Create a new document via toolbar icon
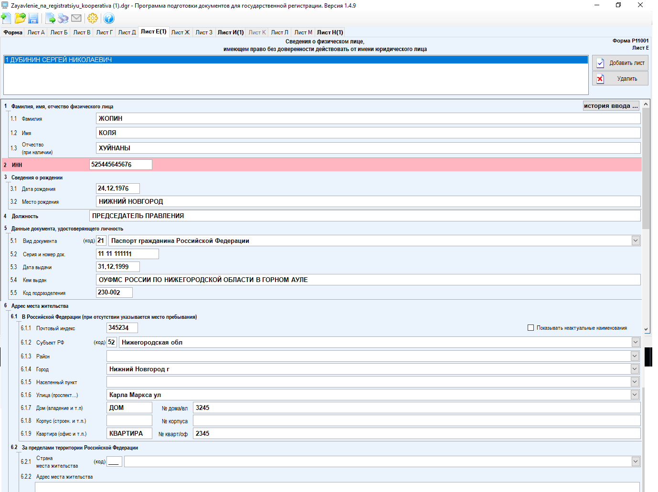 tap(6, 18)
